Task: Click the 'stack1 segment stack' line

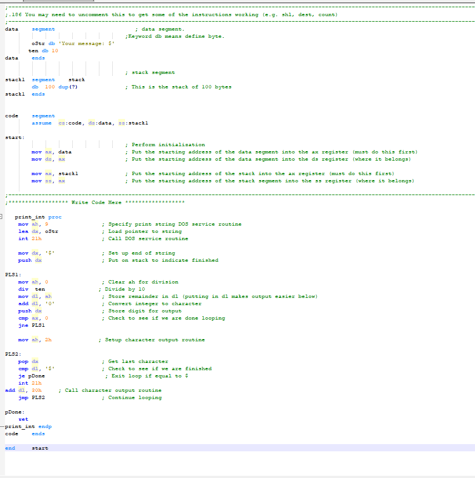Action: point(45,79)
